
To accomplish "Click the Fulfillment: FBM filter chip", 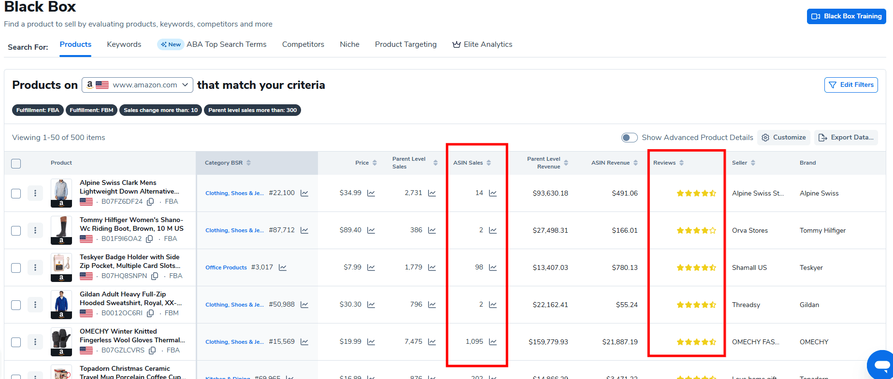I will point(91,110).
